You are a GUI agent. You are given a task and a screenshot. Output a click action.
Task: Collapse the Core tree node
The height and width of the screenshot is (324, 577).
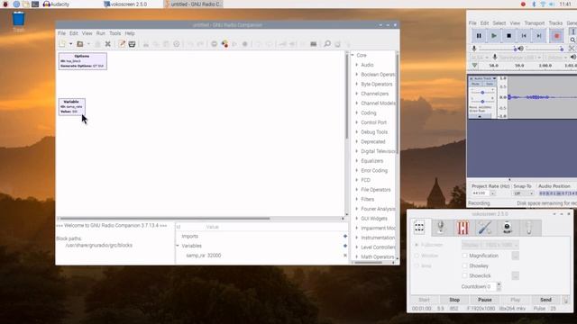coord(353,55)
